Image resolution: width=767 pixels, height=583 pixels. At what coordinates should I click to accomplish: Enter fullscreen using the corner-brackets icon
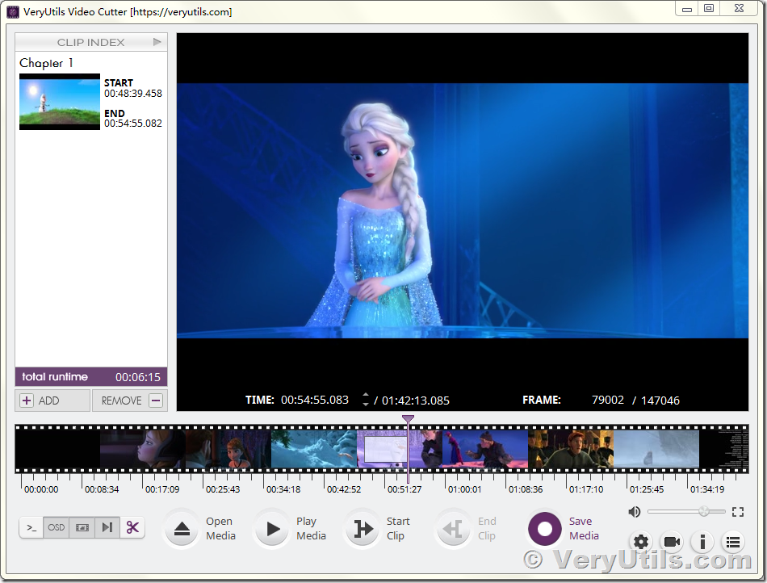click(x=738, y=512)
